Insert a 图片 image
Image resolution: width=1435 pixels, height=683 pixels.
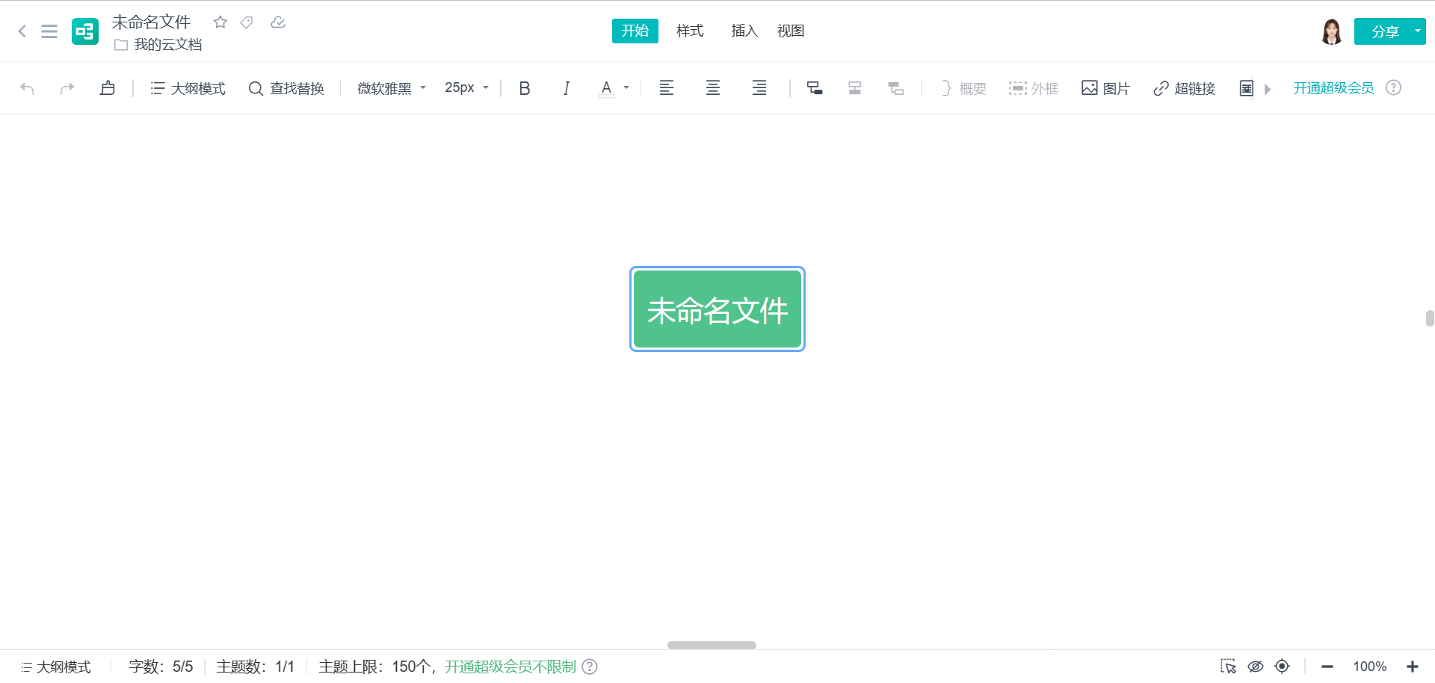coord(1105,88)
